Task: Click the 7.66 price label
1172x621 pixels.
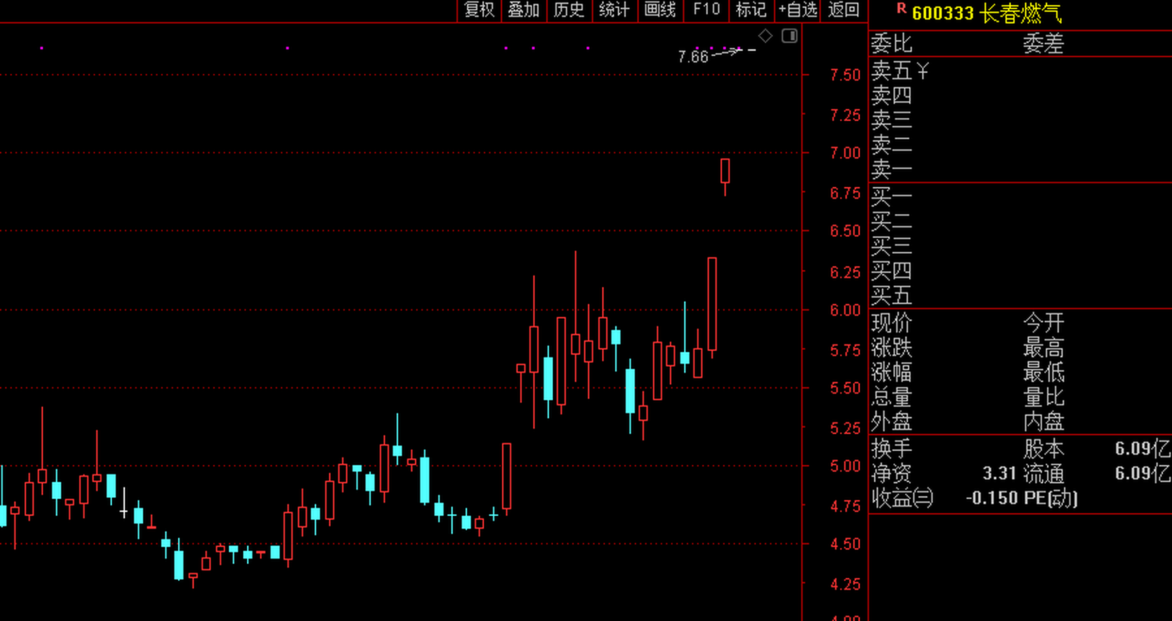Action: (693, 57)
